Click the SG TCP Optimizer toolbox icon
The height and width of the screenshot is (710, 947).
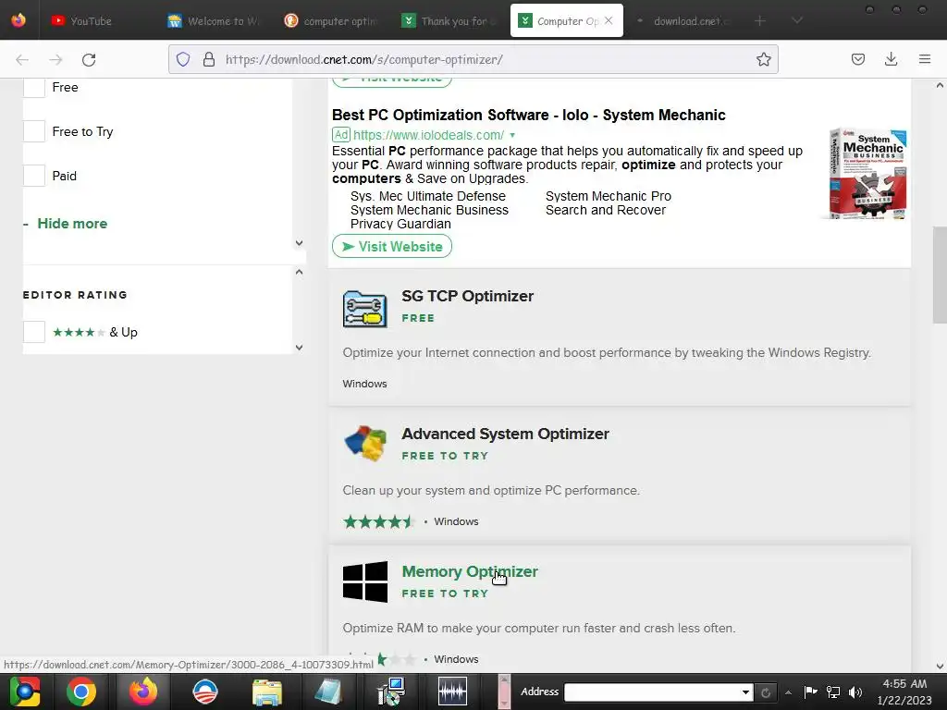(364, 309)
